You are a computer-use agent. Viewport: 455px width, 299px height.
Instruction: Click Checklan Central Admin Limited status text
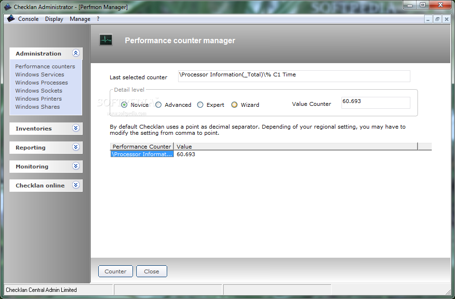[x=41, y=290]
